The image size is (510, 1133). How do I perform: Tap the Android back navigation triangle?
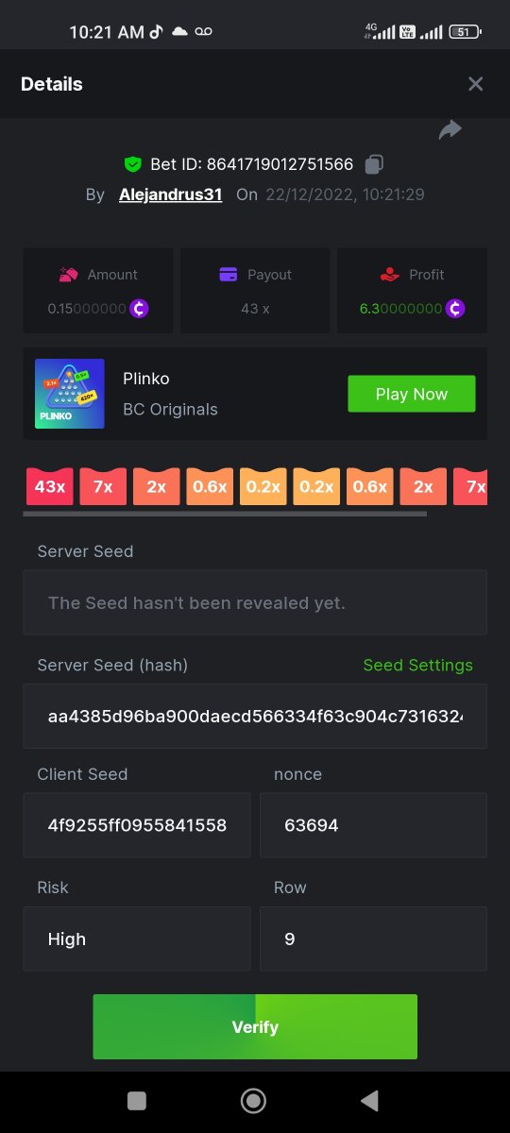(x=369, y=1100)
